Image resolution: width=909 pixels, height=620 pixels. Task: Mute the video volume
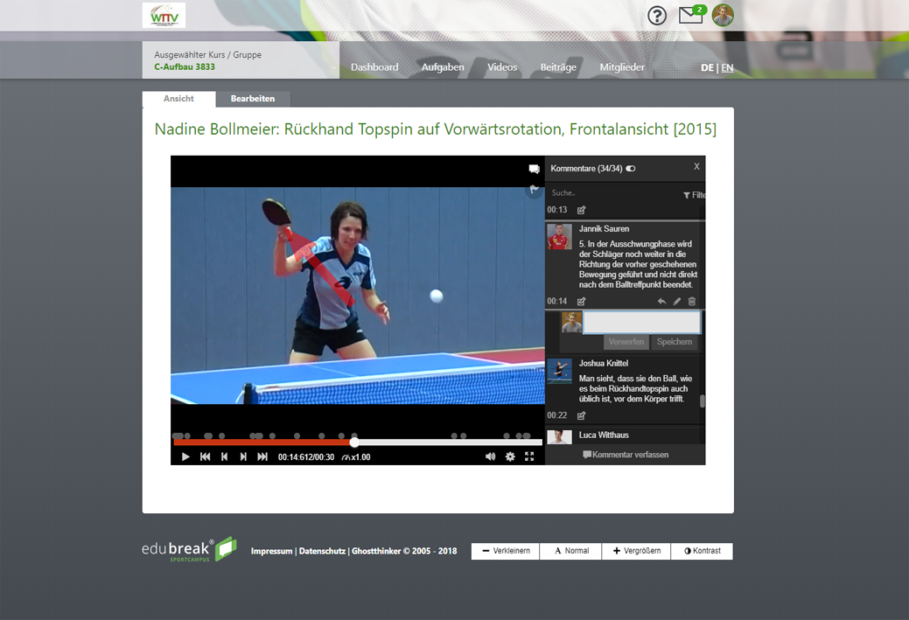(490, 456)
